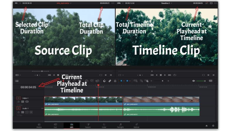Stop playback in the source viewer
The height and width of the screenshot is (131, 234).
[58, 75]
